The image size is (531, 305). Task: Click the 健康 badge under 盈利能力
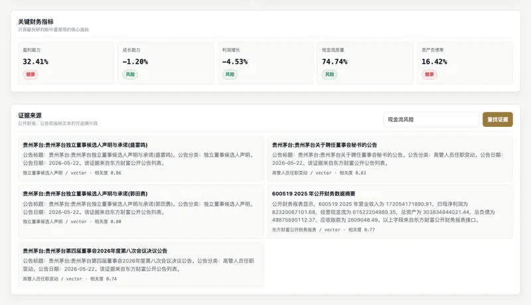point(31,74)
